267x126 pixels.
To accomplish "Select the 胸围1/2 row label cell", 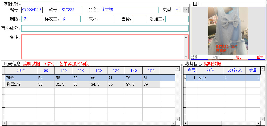I will (x=21, y=84).
